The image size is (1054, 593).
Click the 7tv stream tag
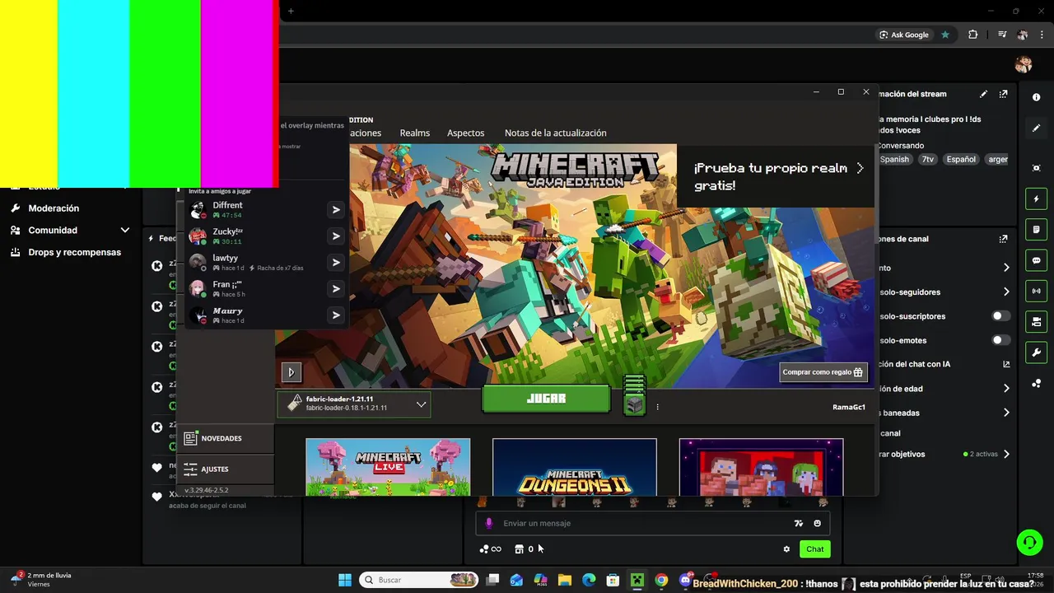pos(928,160)
